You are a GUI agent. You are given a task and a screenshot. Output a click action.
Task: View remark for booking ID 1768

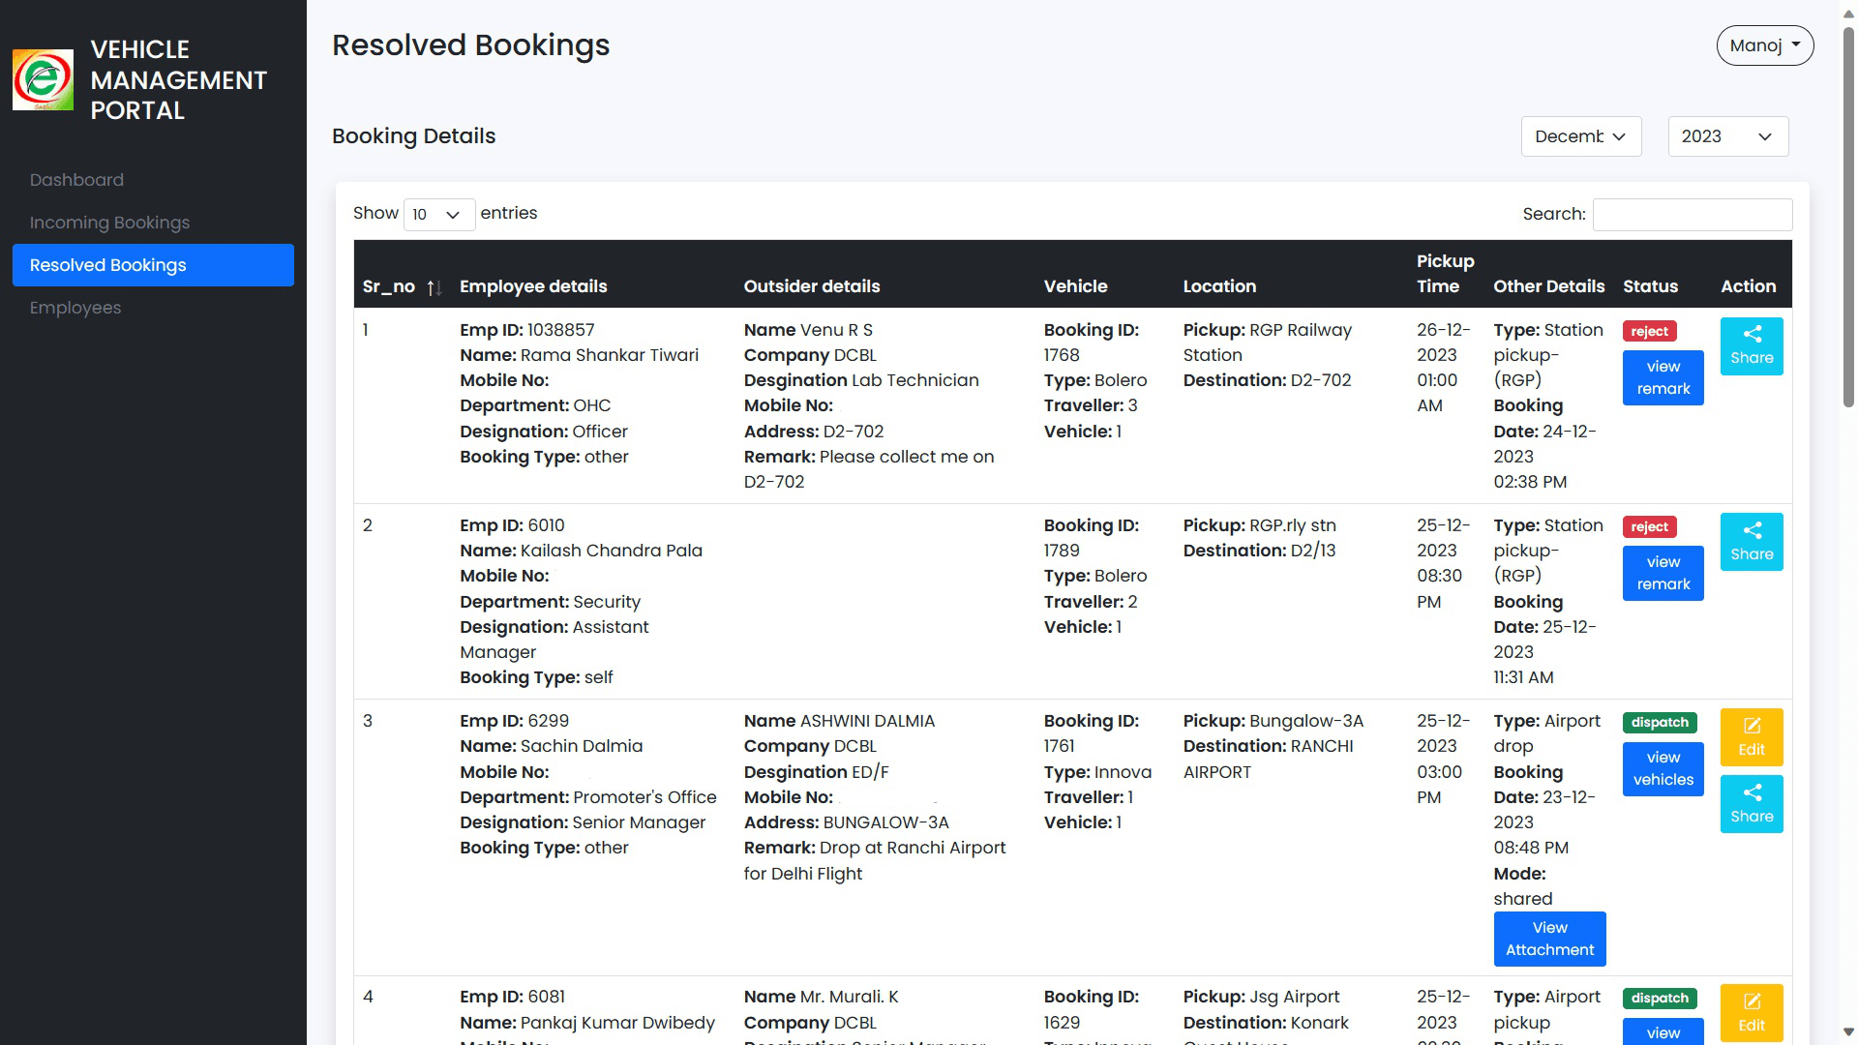[x=1662, y=377]
